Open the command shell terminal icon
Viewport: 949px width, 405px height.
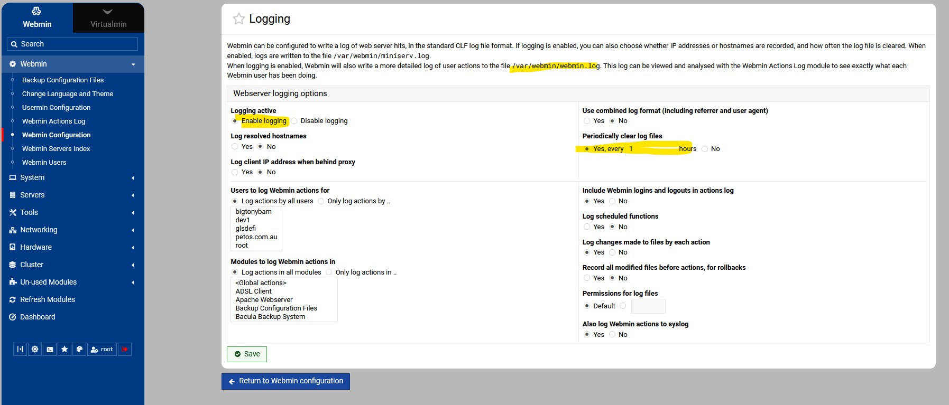point(50,349)
